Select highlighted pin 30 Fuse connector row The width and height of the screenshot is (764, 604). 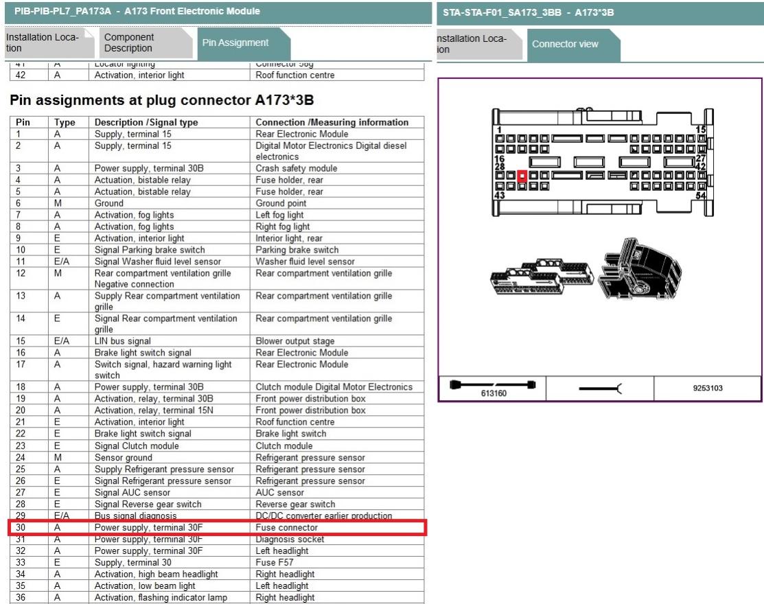(217, 528)
